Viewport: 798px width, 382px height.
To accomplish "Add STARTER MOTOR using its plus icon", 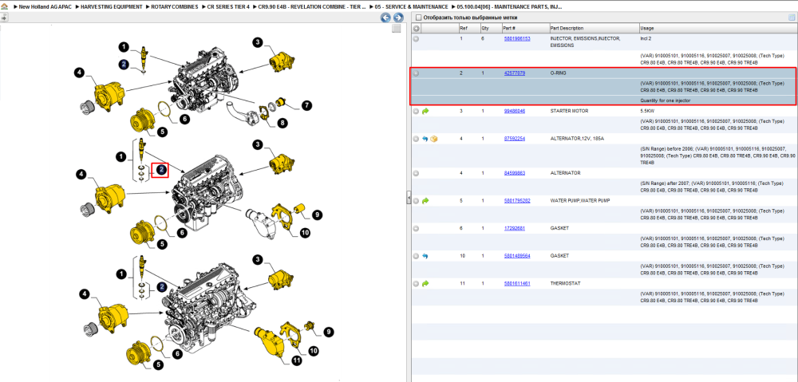I will (416, 111).
